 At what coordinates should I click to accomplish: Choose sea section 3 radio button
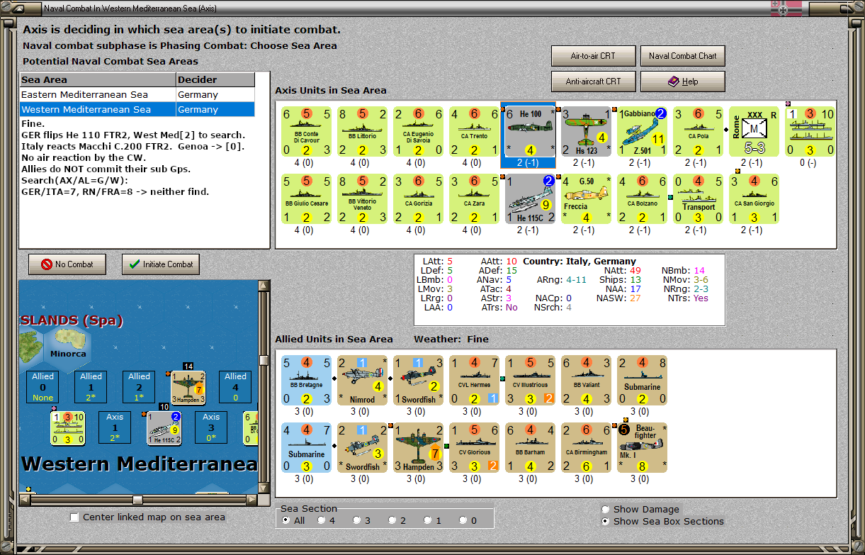(x=357, y=520)
